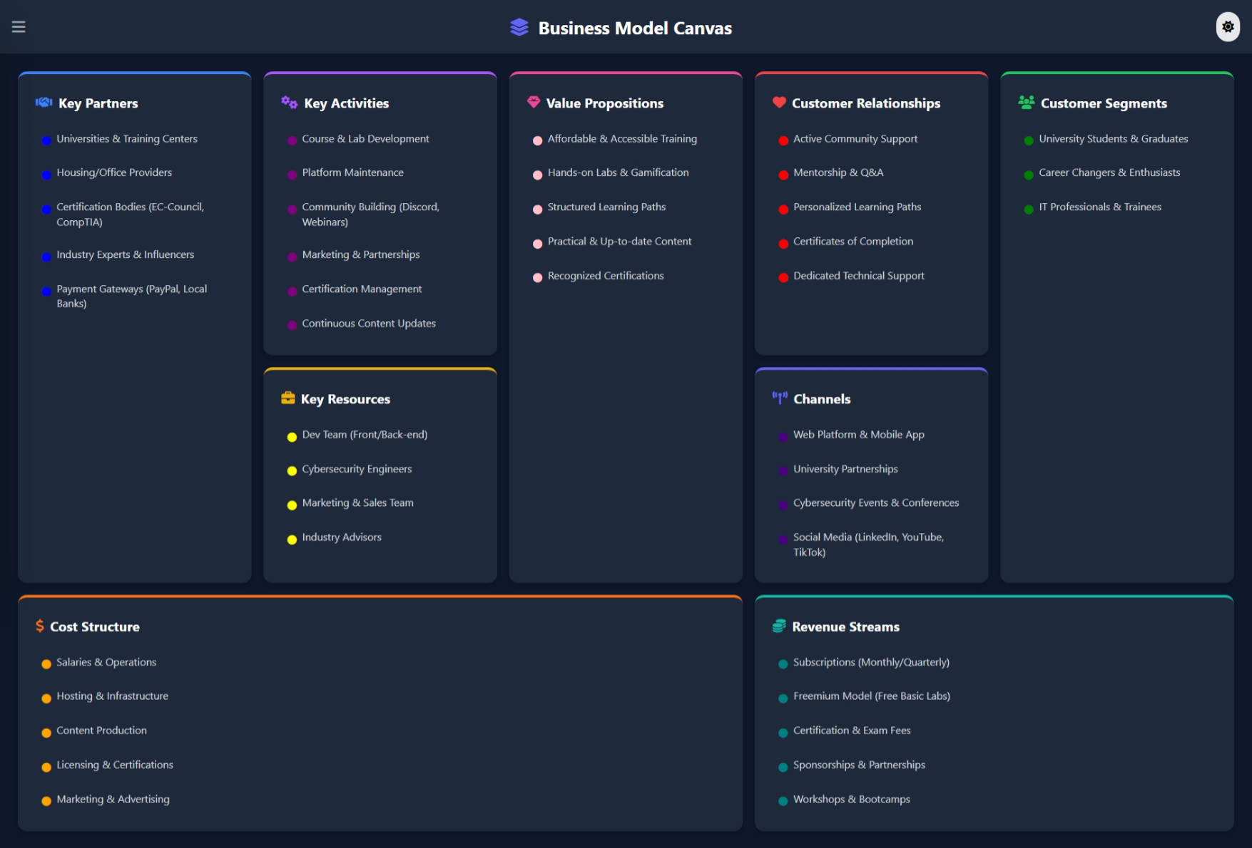The width and height of the screenshot is (1252, 848).
Task: Click the Business Model Canvas title
Action: point(635,28)
